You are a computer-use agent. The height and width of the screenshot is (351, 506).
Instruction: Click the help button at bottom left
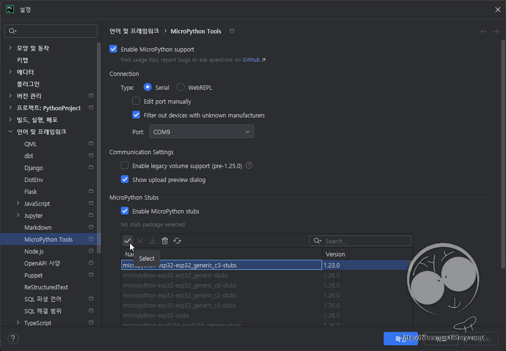13,339
